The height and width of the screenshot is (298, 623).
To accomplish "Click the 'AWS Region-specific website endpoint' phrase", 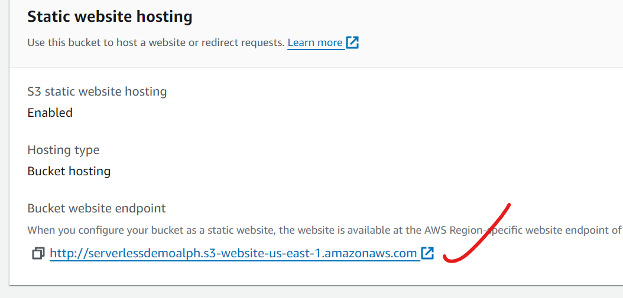I will [520, 230].
